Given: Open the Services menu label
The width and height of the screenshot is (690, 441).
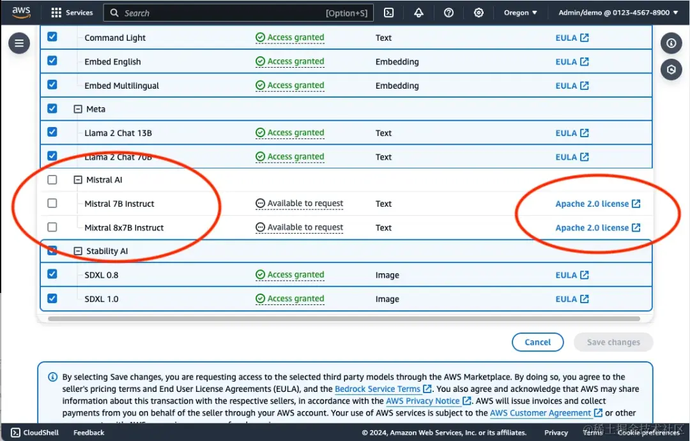Looking at the screenshot, I should 79,13.
